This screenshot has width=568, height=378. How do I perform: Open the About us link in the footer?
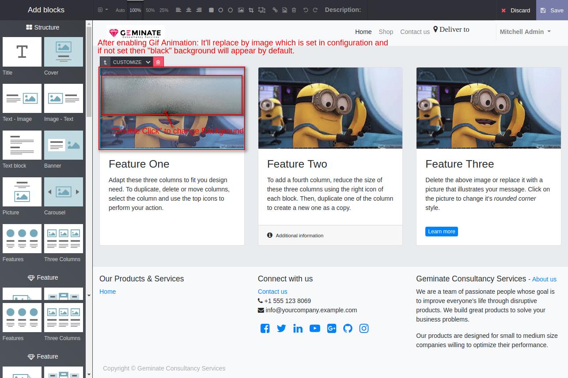tap(544, 279)
